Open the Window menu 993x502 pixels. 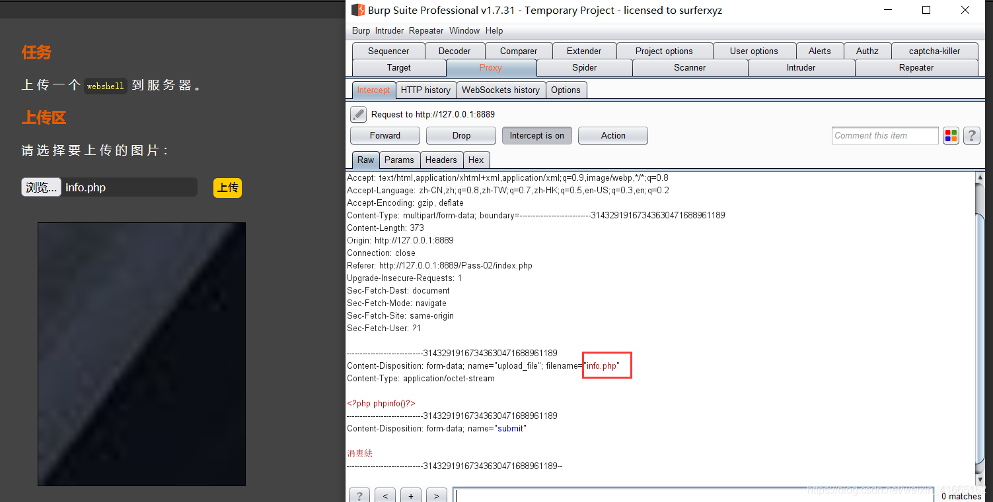tap(464, 30)
